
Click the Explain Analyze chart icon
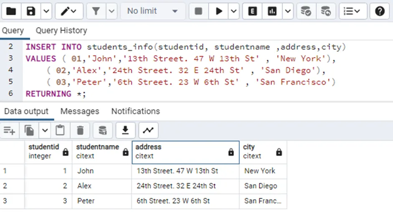[x=272, y=11]
